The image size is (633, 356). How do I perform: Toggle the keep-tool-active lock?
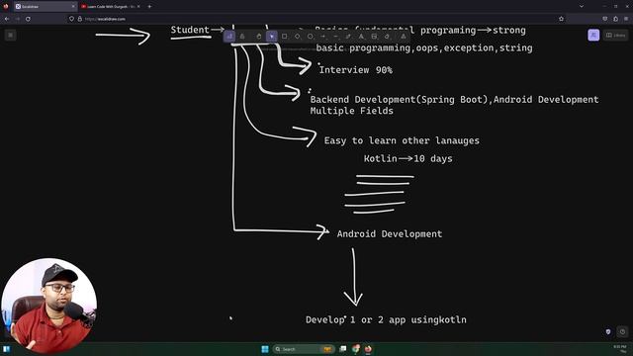242,37
